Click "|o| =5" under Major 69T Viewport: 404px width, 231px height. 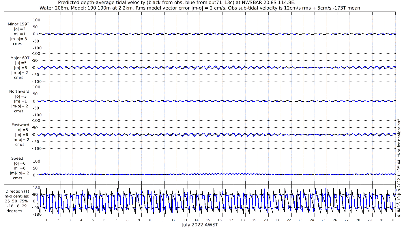click(21, 63)
